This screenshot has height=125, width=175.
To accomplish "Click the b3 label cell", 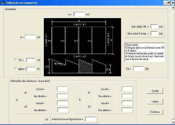I will pos(47,119).
